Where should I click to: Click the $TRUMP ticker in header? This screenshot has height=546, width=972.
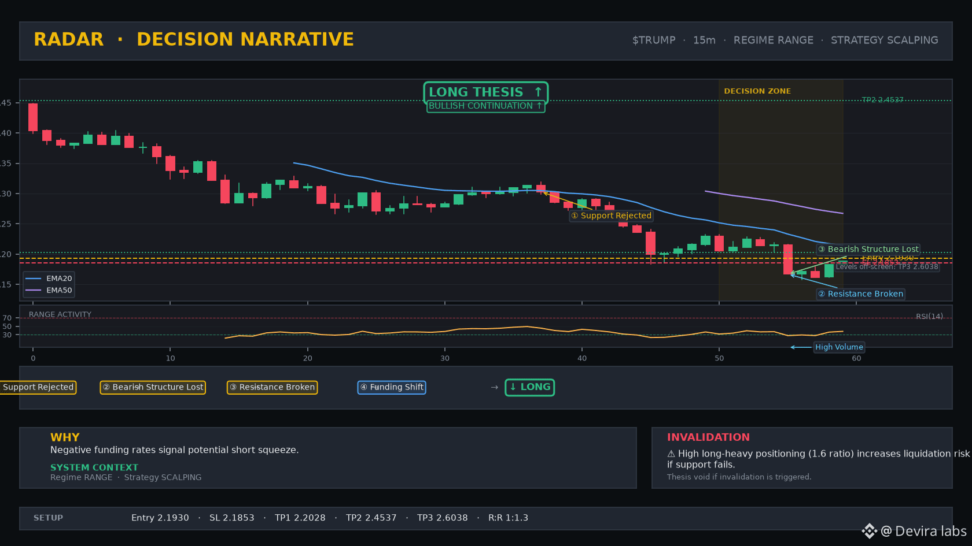tap(654, 40)
